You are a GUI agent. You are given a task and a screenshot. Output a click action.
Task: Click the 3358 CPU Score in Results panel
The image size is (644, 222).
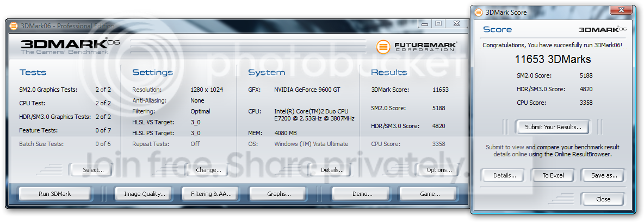[x=438, y=144]
